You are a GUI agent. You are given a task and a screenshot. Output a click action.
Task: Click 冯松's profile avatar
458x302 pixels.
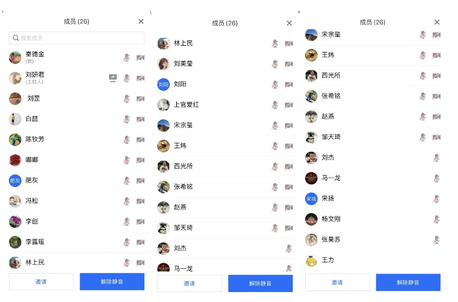(x=15, y=201)
